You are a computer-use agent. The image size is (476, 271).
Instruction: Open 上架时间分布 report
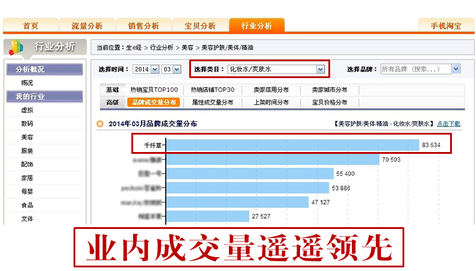(271, 102)
